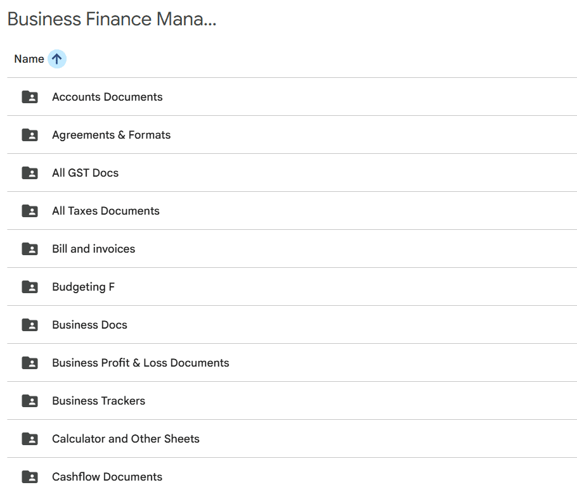Screen dimensions: 577x492
Task: Select the Calculator and Other Sheets folder icon
Action: 30,439
